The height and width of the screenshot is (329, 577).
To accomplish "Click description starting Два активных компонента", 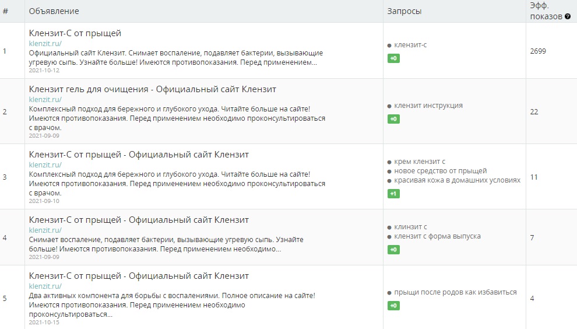I will coord(172,305).
